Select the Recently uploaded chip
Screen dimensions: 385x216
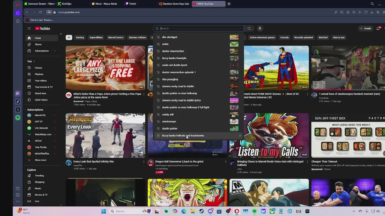click(303, 37)
